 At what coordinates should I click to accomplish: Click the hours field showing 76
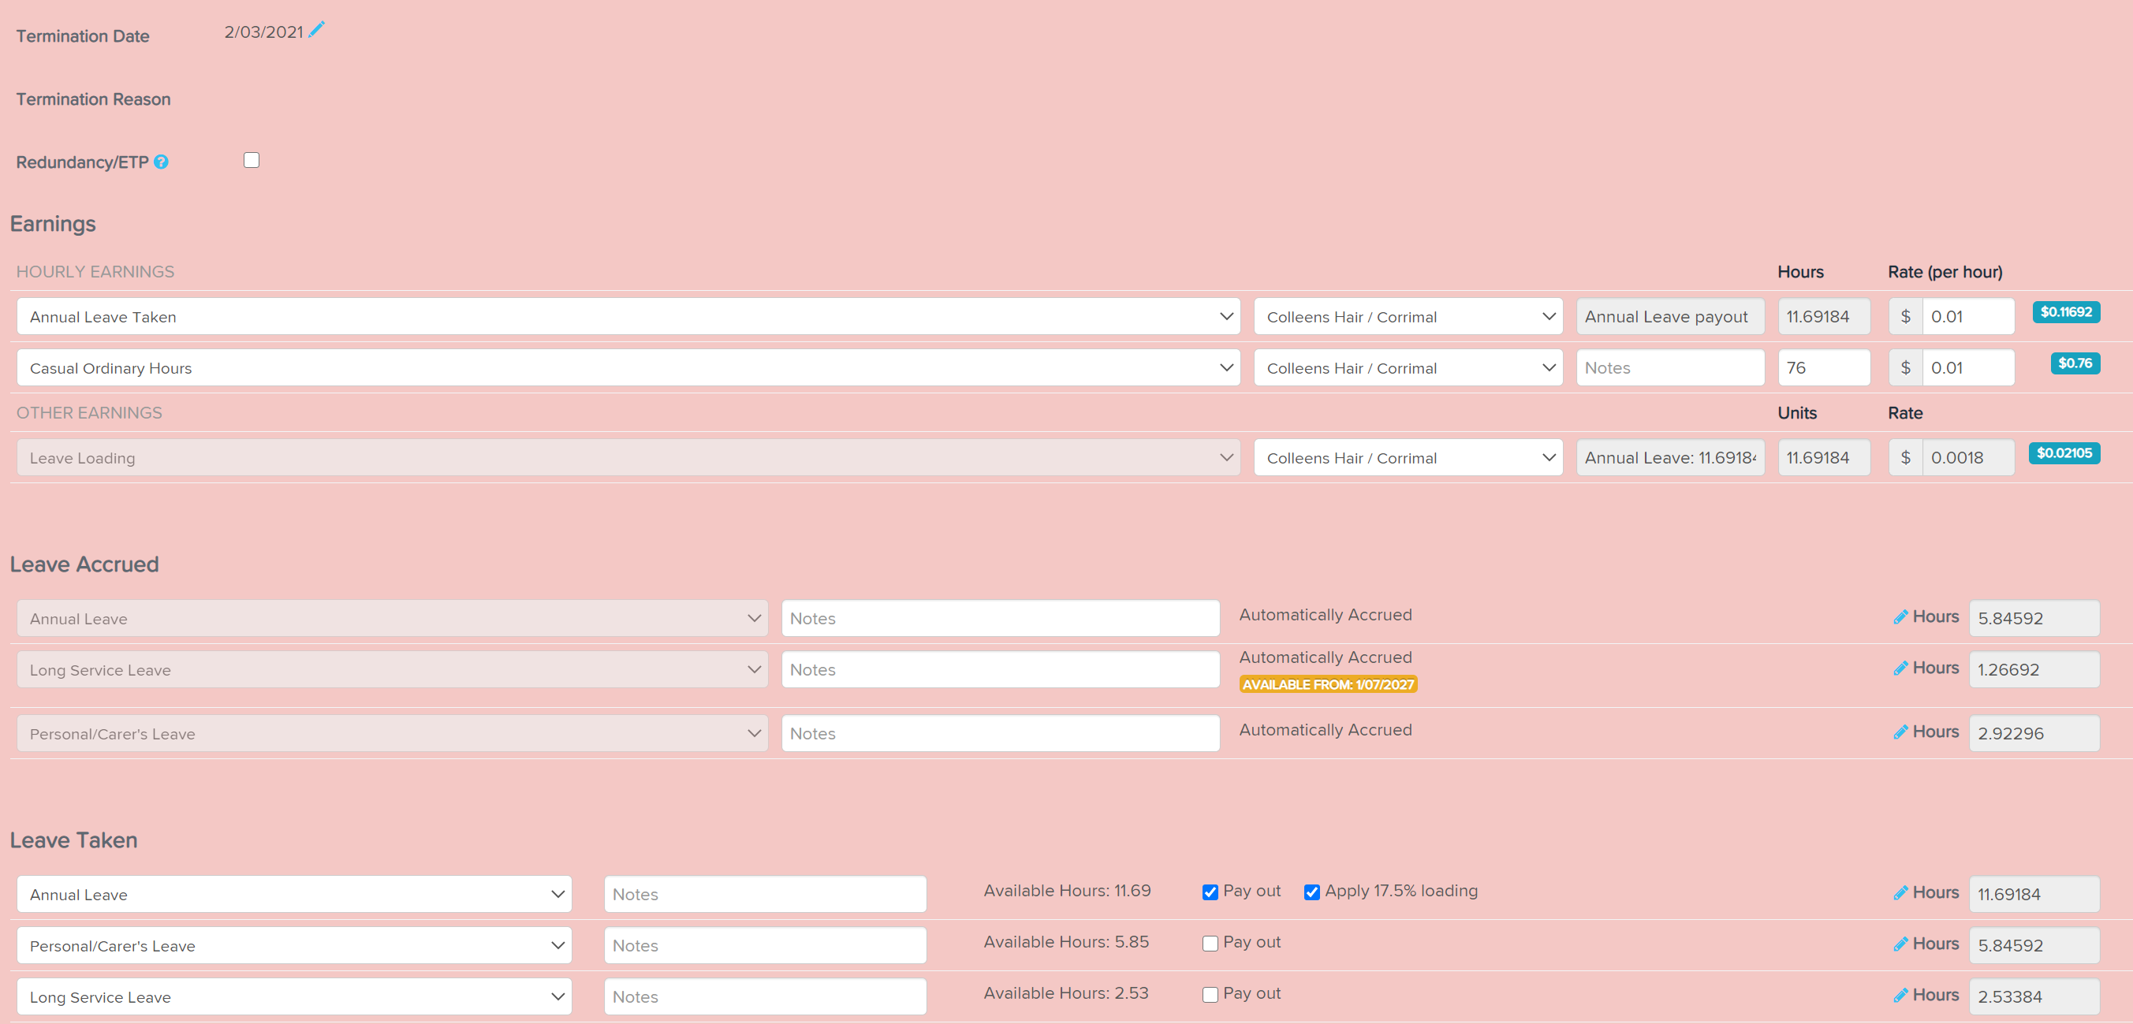[1823, 368]
